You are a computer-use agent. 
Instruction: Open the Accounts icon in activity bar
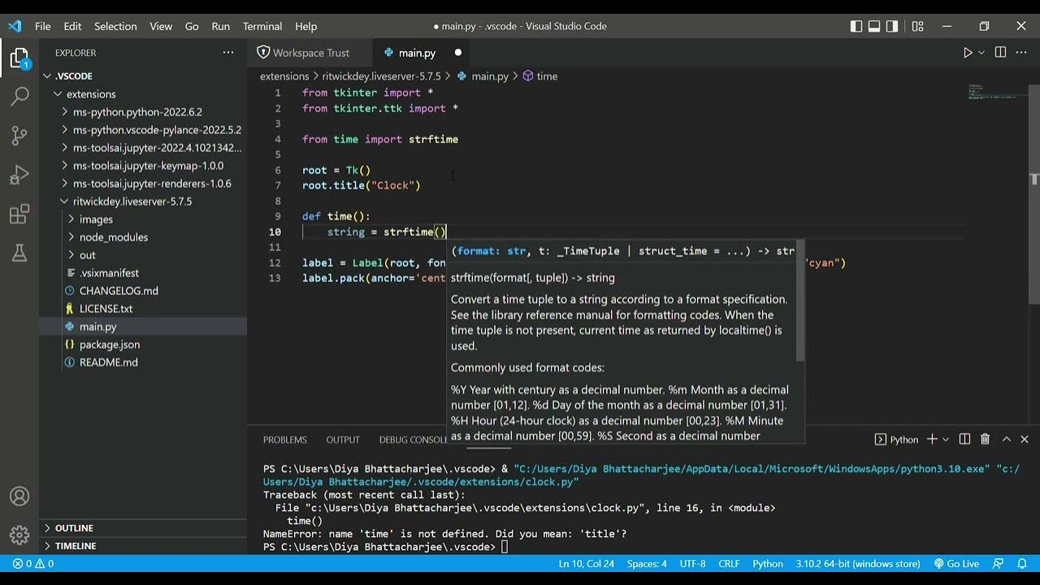point(19,496)
